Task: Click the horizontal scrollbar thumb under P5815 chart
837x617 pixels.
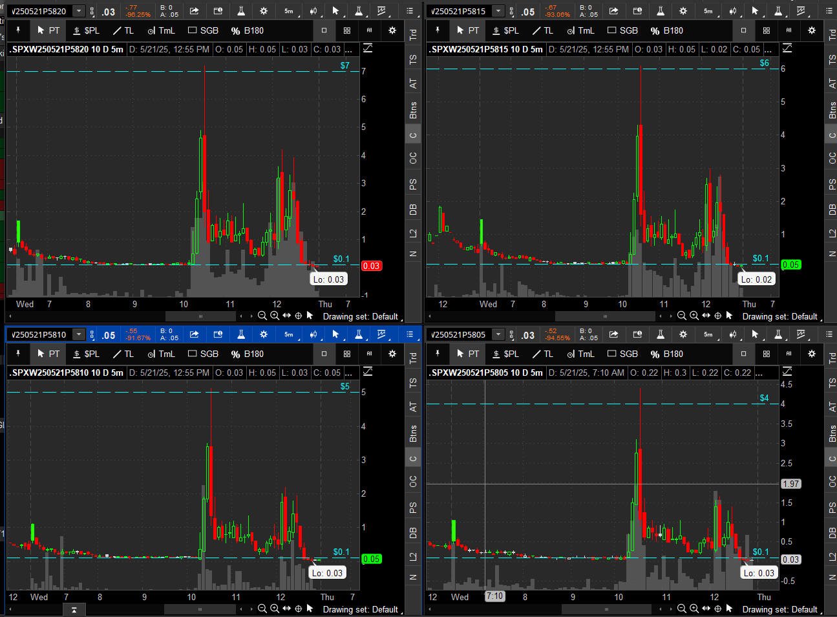Action: coord(605,316)
